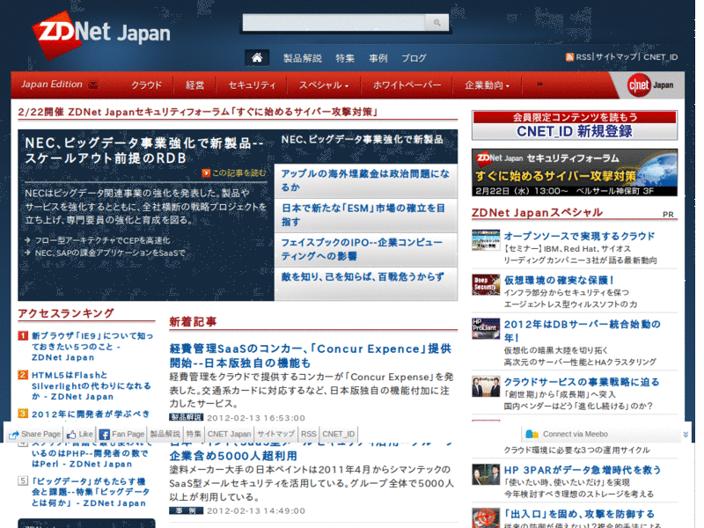Click the 製品解説 tag under Concur article

click(x=186, y=417)
